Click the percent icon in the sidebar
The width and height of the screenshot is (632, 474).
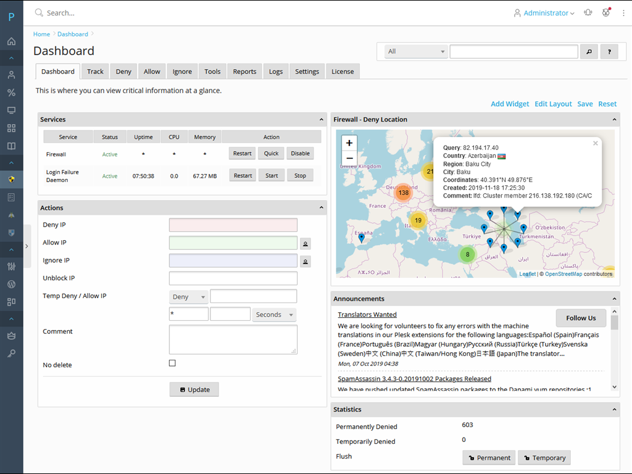point(11,93)
